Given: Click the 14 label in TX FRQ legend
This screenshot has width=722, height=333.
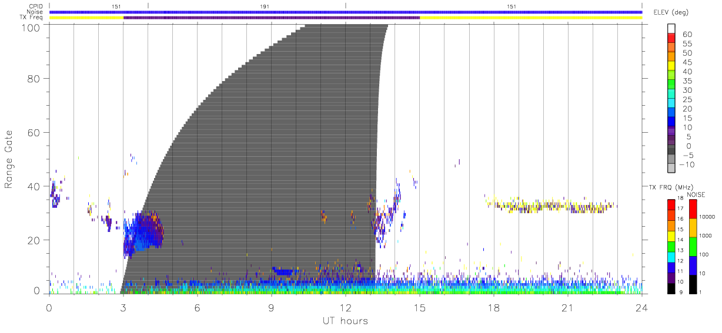Looking at the screenshot, I should click(680, 240).
